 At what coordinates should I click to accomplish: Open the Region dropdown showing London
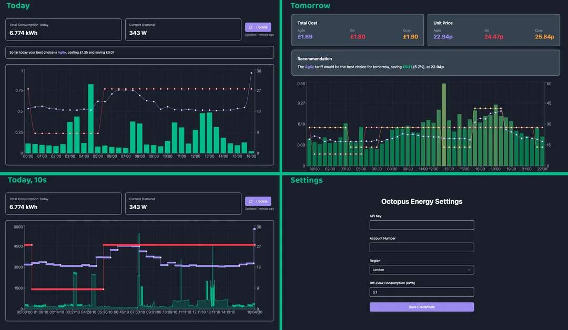(422, 270)
